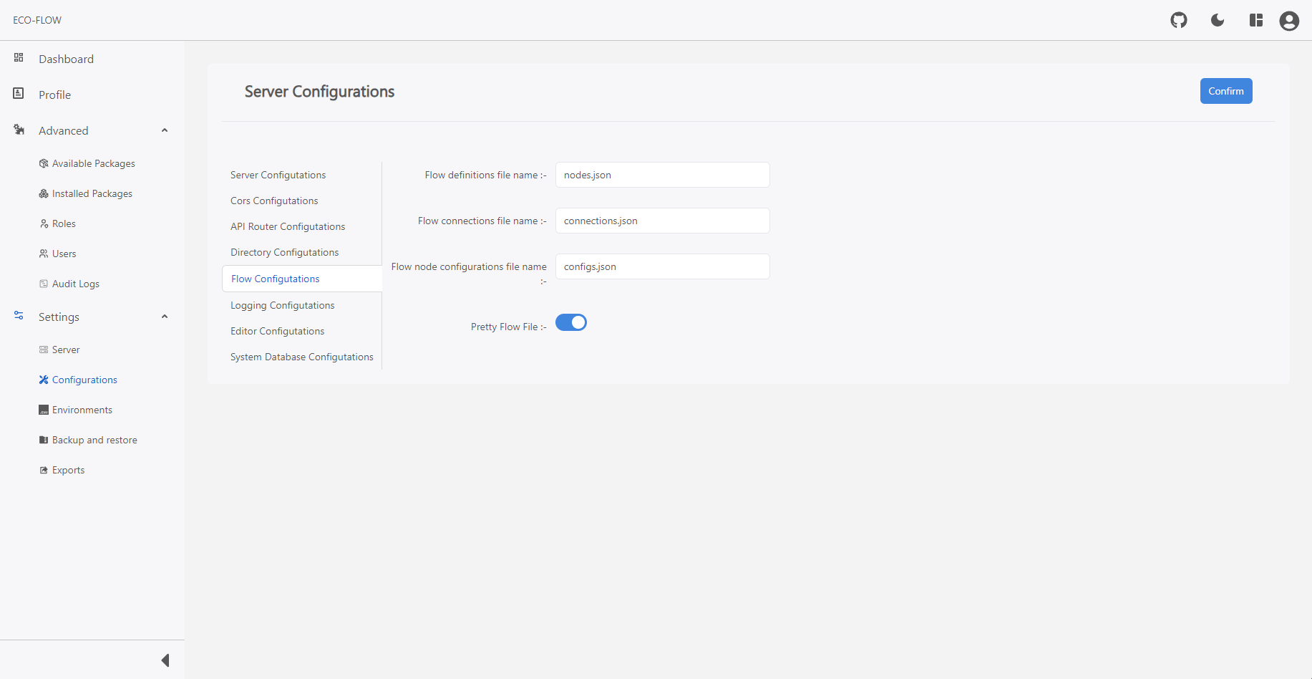Click the Profile icon in sidebar
The width and height of the screenshot is (1312, 679).
tap(19, 93)
